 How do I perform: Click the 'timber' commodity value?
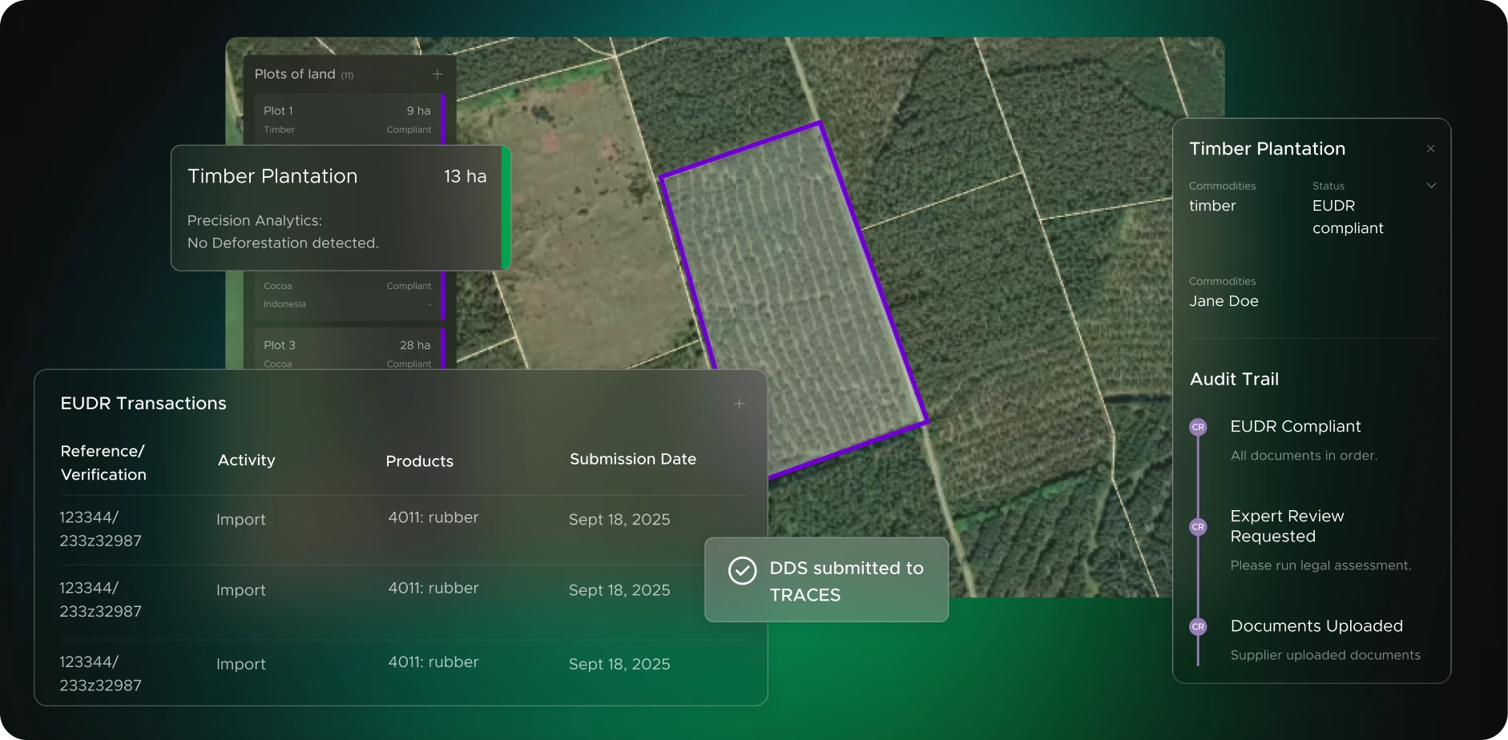coord(1212,206)
